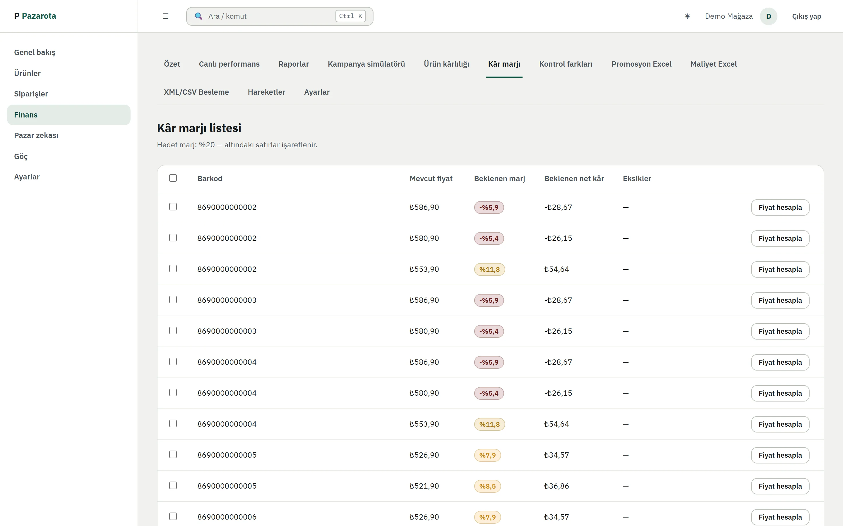Tick the select-all checkbox in table header
This screenshot has height=526, width=843.
pyautogui.click(x=173, y=178)
